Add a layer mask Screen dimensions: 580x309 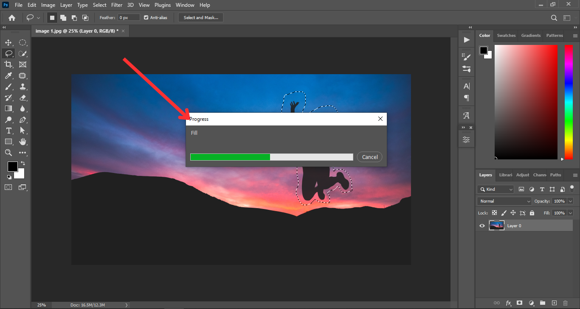519,303
